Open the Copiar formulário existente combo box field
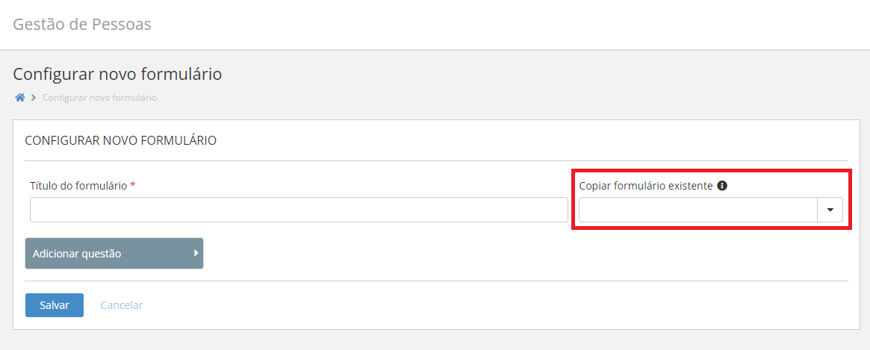The width and height of the screenshot is (870, 350). pos(697,210)
